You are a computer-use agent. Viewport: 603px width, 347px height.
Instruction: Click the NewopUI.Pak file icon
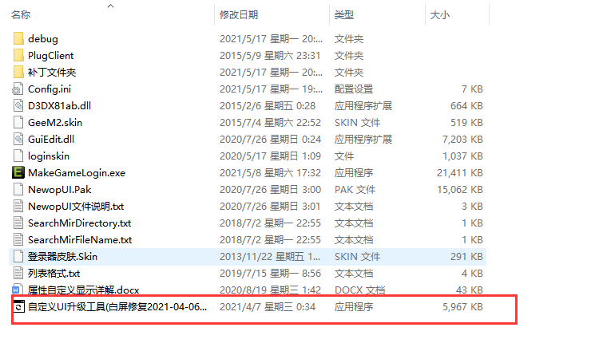(x=18, y=189)
